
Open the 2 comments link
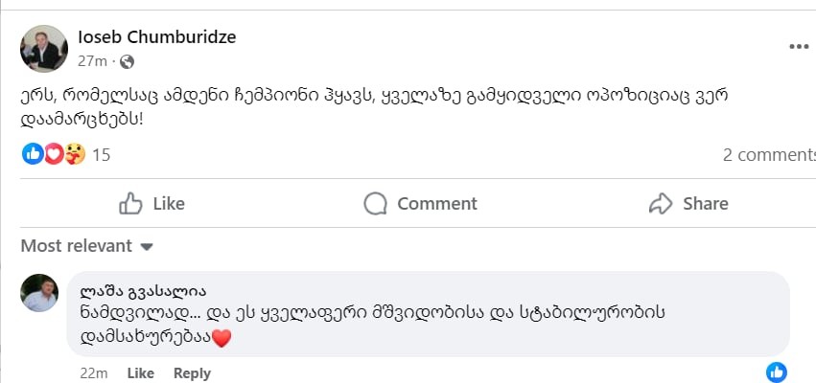[769, 154]
